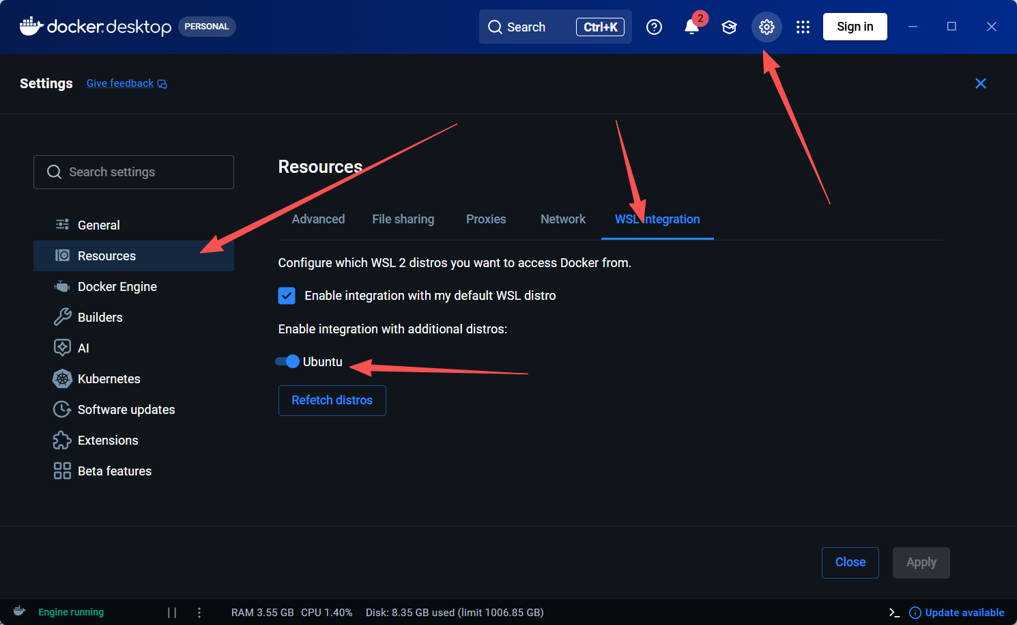
Task: Open Beta features settings section
Action: (x=134, y=471)
